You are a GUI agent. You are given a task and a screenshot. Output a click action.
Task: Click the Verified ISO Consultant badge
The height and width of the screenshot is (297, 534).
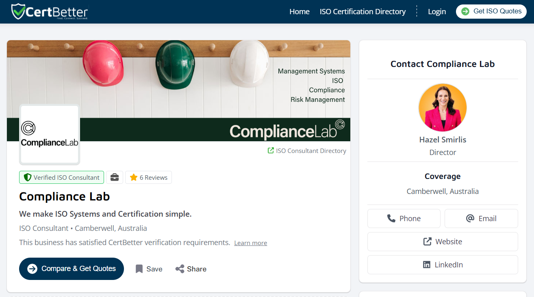pyautogui.click(x=61, y=177)
